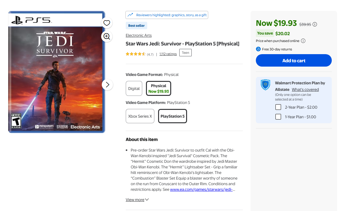Screen dimensions: 338x211
Task: Check the 1-Year Plan - $1.00 box
Action: point(278,117)
